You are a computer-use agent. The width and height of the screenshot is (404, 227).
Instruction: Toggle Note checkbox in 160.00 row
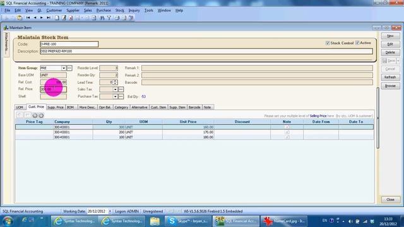pos(287,127)
